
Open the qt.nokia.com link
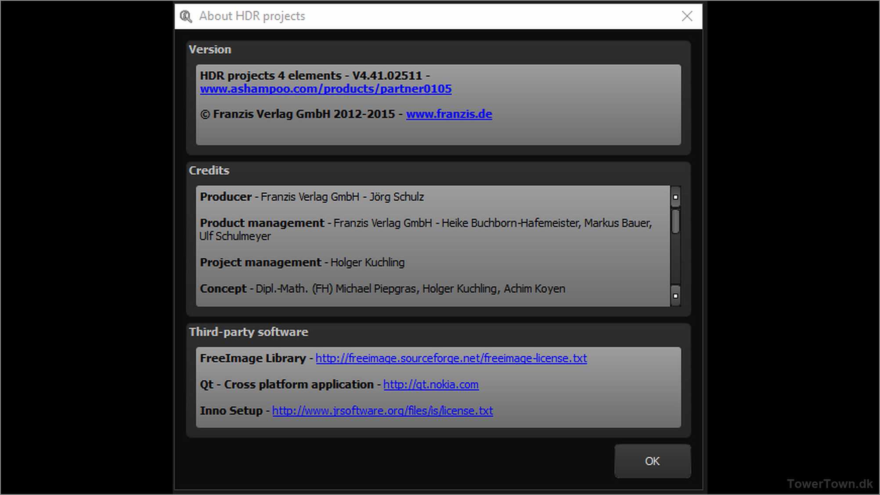(x=431, y=385)
